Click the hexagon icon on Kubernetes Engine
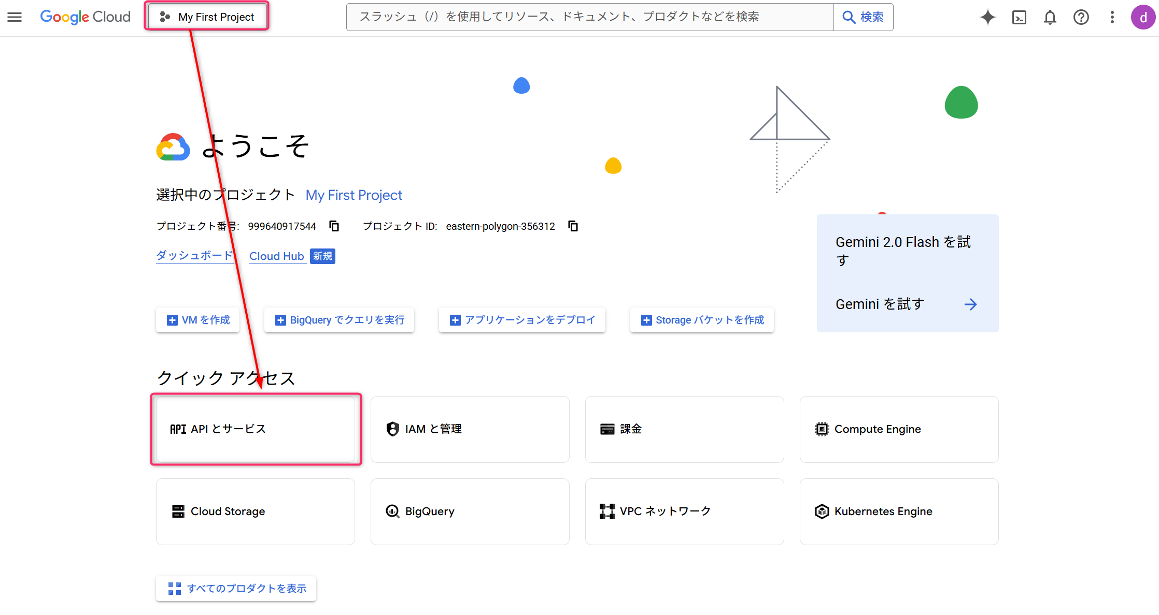The image size is (1159, 615). 822,511
